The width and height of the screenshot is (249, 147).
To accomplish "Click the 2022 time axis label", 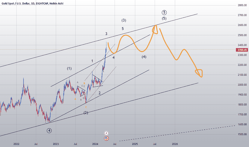I will click(16, 144).
